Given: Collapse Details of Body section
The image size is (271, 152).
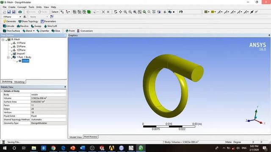Looking at the screenshot, I should click(2, 91).
